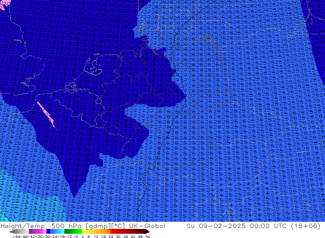Click the '54' legend scale label at right end
Viewport: 325px width, 238px height.
(148, 237)
